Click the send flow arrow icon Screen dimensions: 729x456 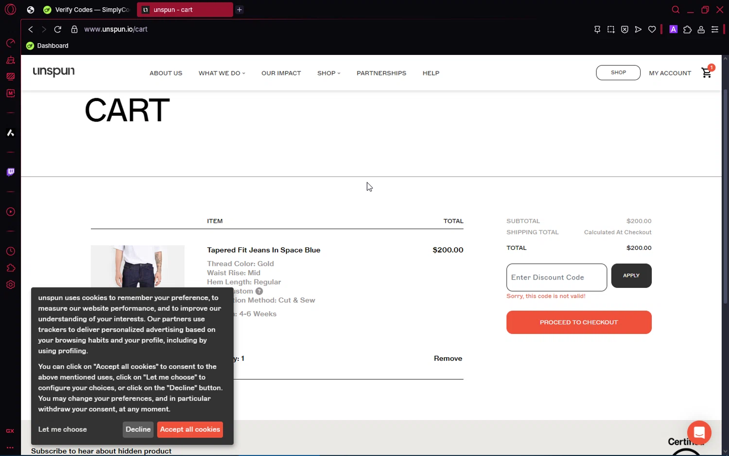tap(638, 30)
